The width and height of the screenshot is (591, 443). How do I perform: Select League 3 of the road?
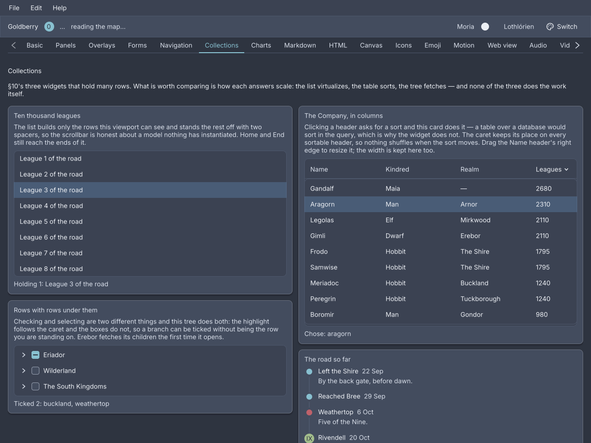click(150, 190)
